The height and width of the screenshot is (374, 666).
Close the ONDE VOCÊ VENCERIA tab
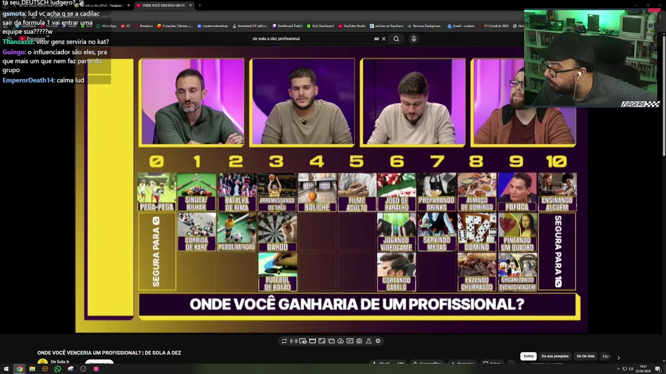(190, 5)
